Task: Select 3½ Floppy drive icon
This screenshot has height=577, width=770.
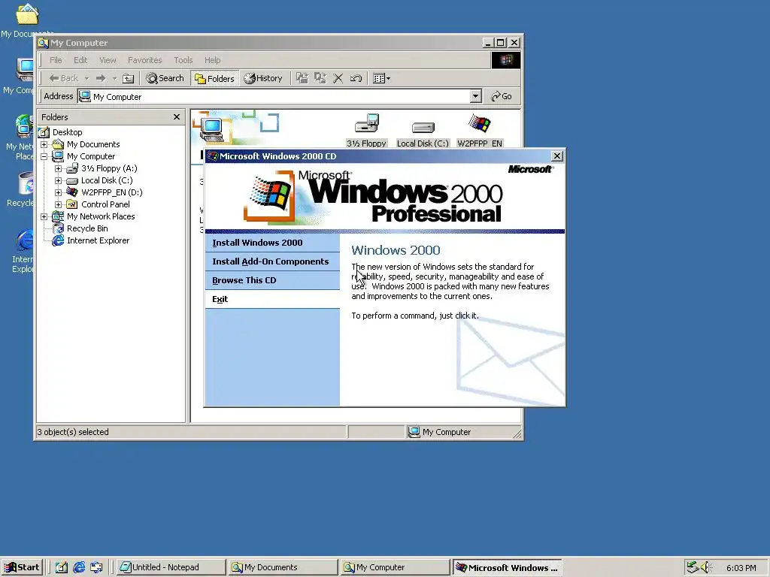Action: 367,131
